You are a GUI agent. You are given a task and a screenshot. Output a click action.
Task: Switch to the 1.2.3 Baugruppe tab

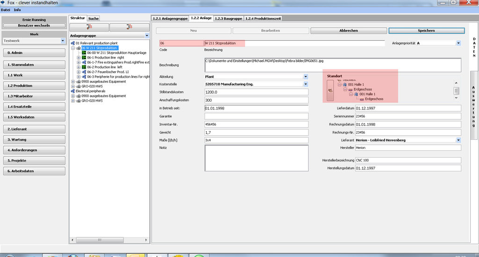228,19
